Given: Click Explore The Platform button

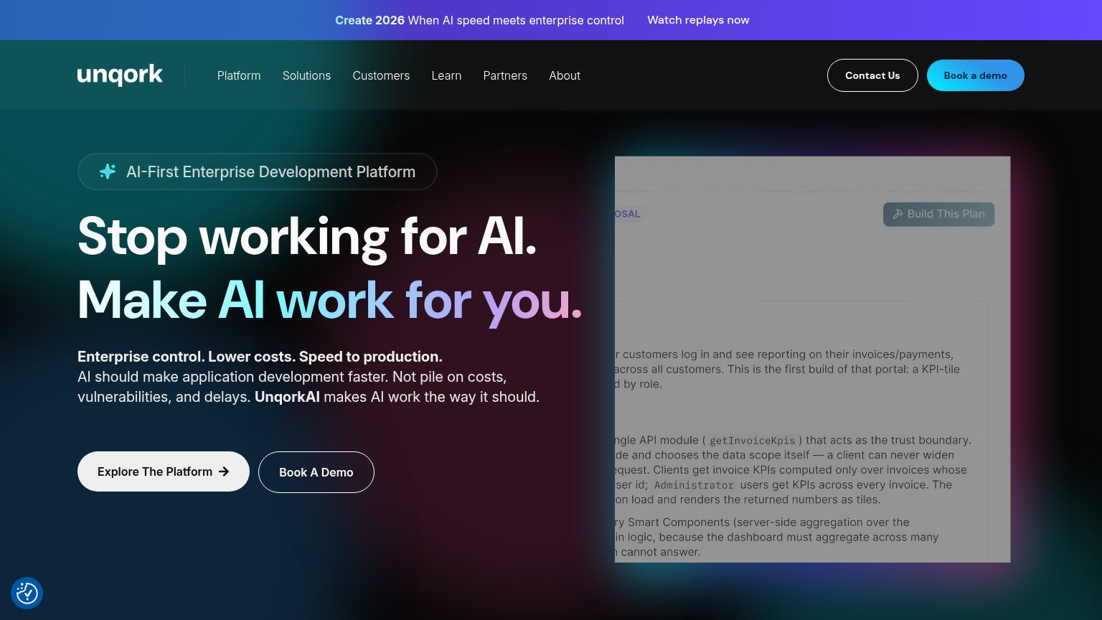Looking at the screenshot, I should pyautogui.click(x=164, y=471).
